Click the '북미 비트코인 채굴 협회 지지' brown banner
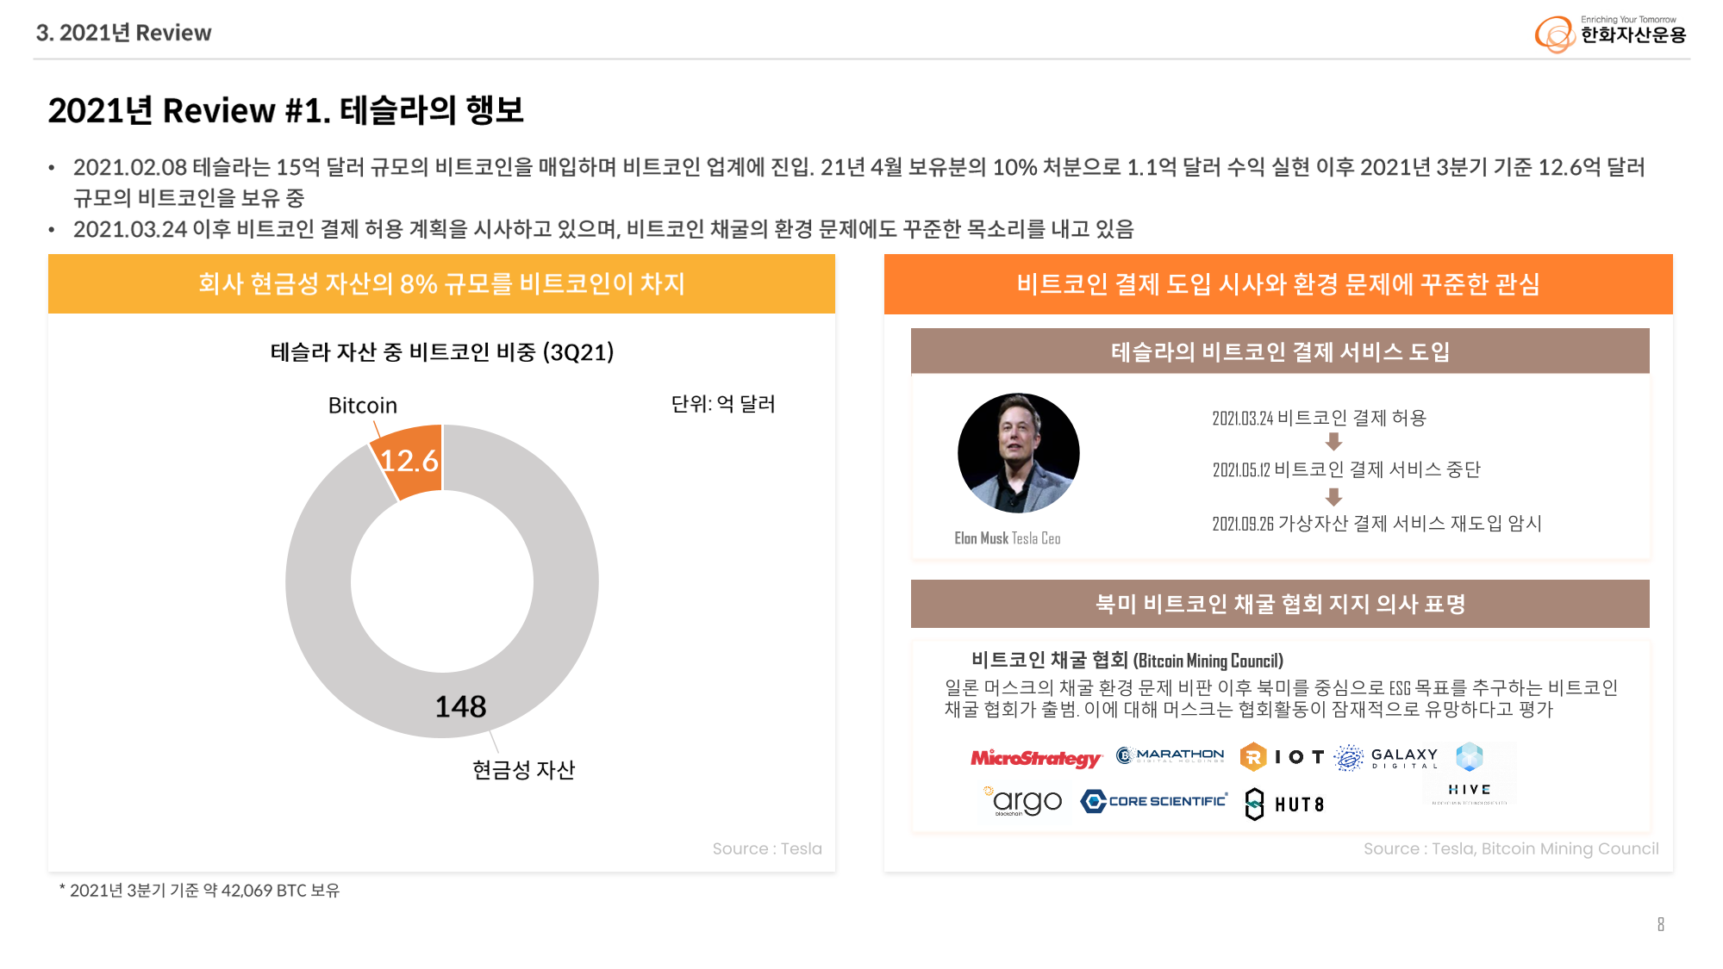 (x=1279, y=604)
